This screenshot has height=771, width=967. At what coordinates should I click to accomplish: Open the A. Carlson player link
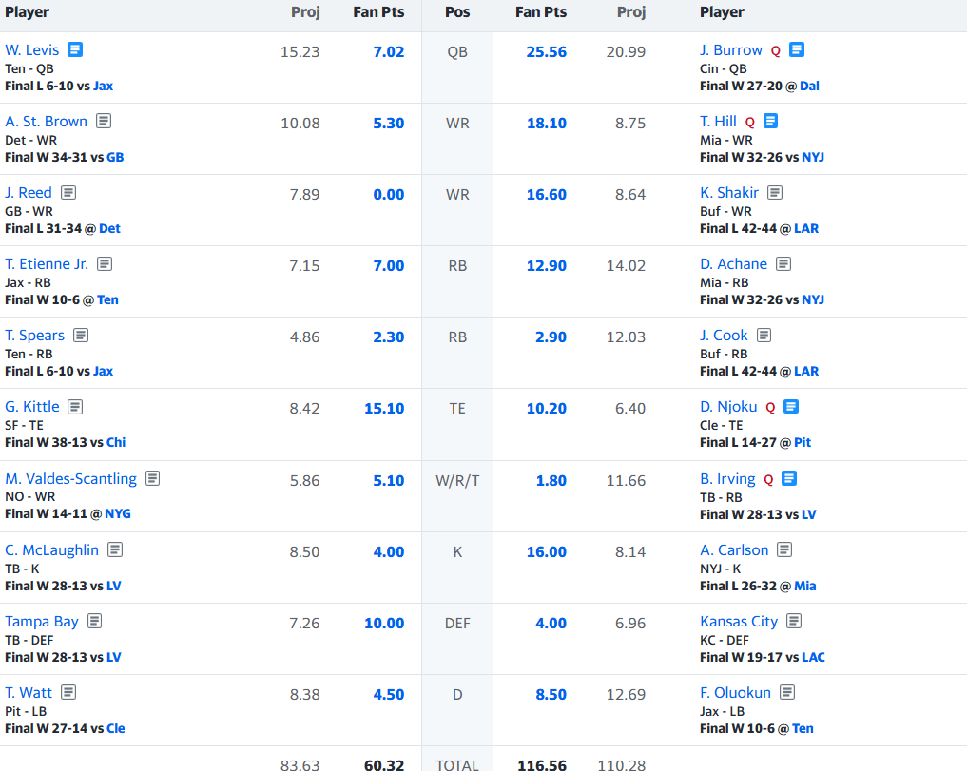[x=734, y=549]
